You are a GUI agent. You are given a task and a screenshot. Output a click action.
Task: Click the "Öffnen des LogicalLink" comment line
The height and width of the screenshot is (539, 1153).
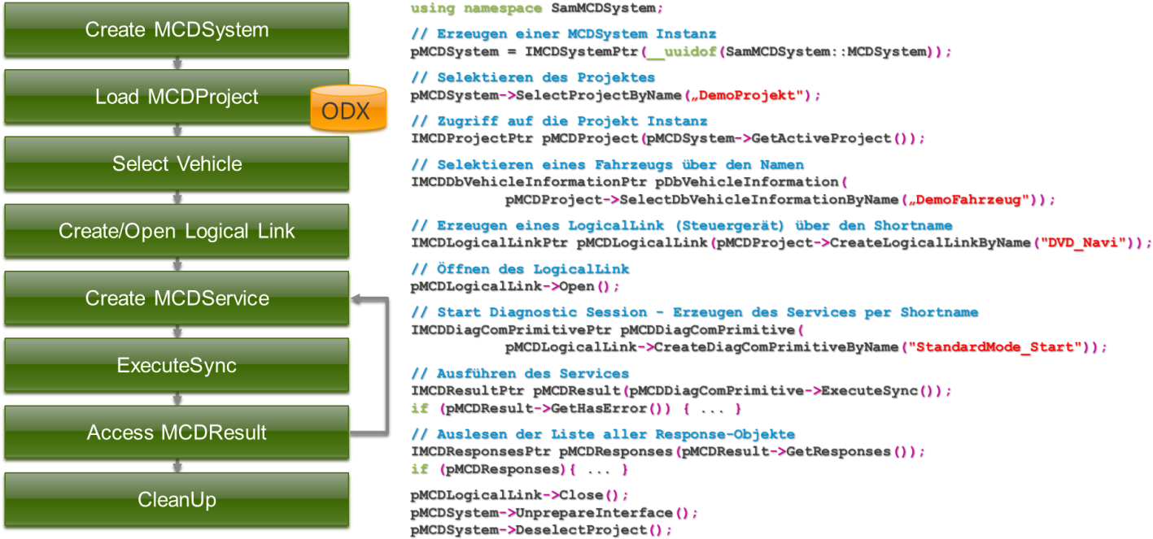coord(520,268)
